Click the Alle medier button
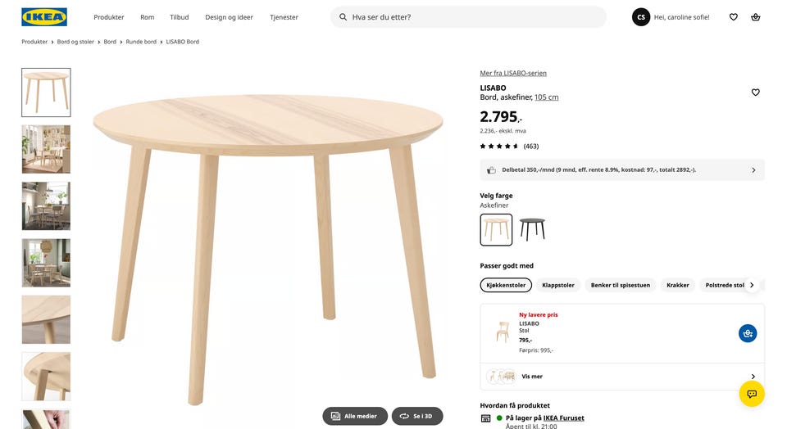787x429 pixels. click(355, 416)
